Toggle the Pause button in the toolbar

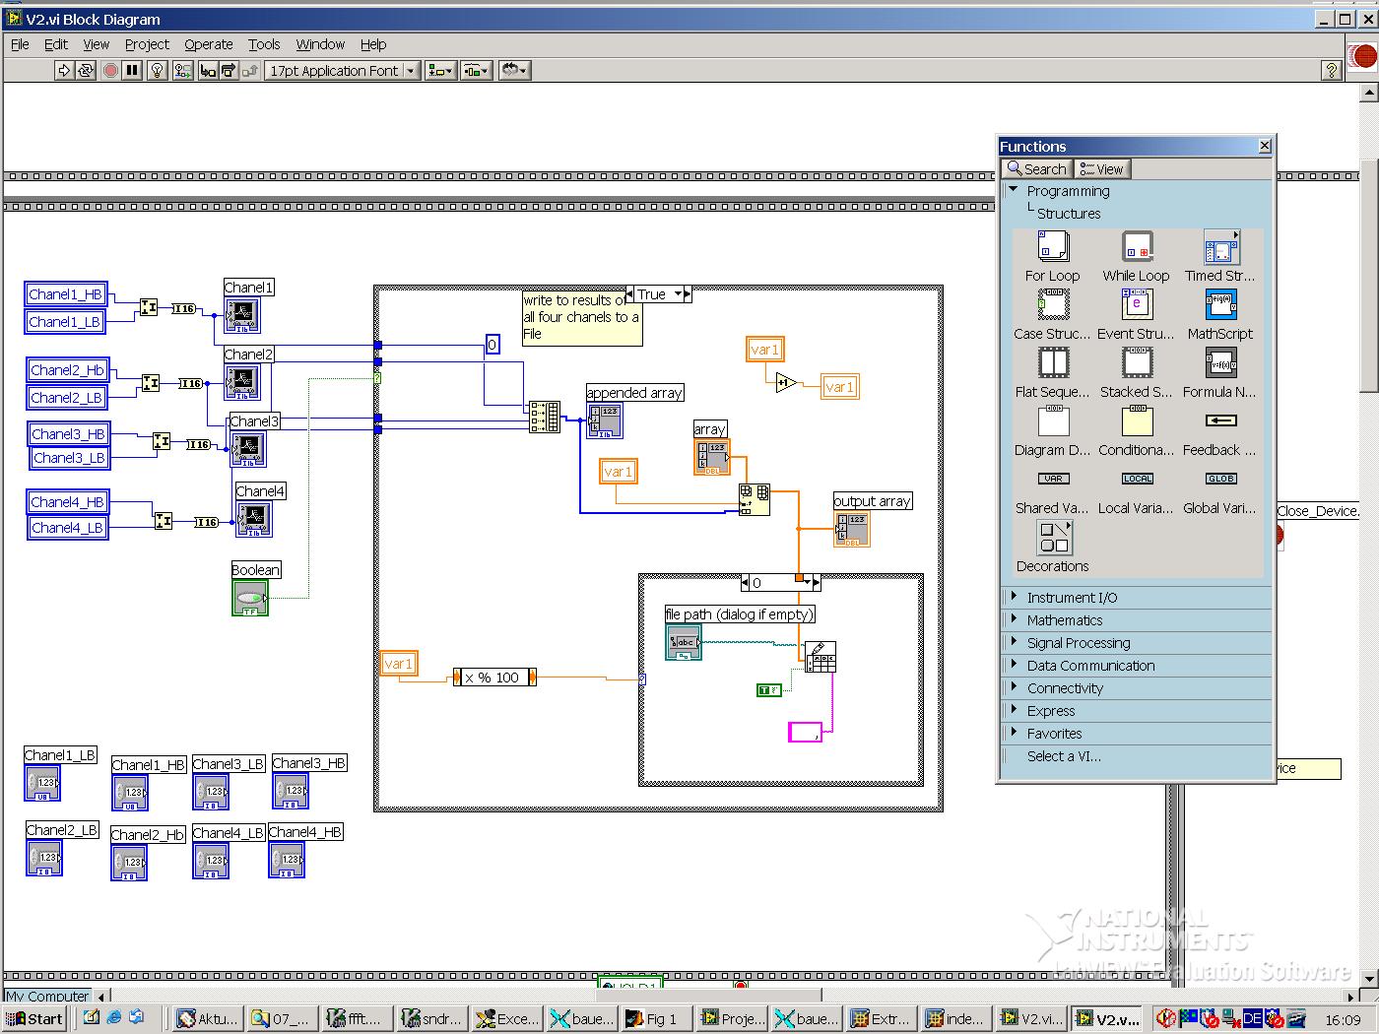point(132,70)
